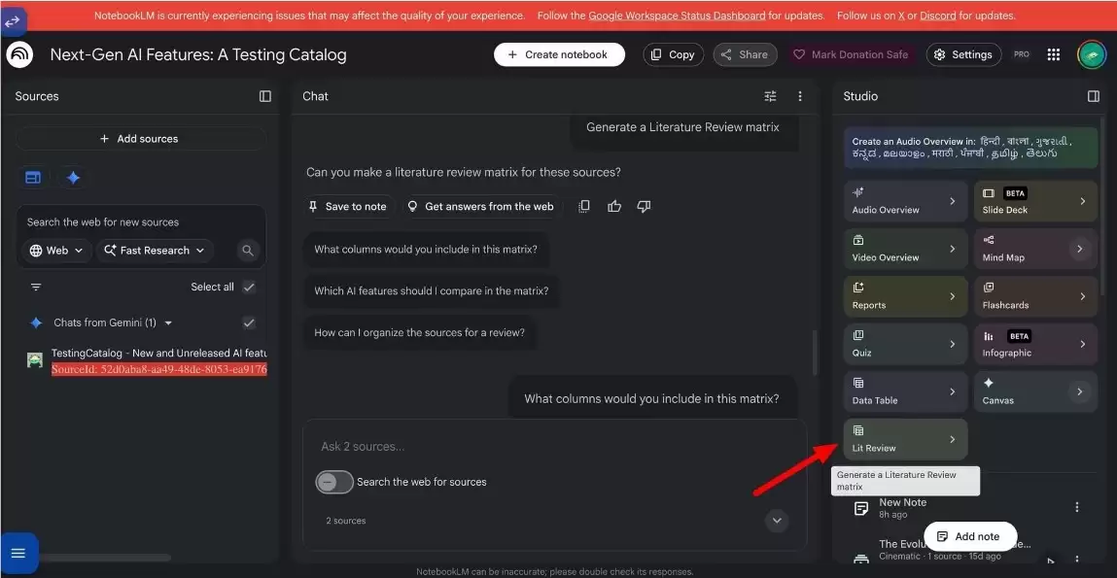Open the user account avatar
The width and height of the screenshot is (1117, 578).
[1092, 54]
